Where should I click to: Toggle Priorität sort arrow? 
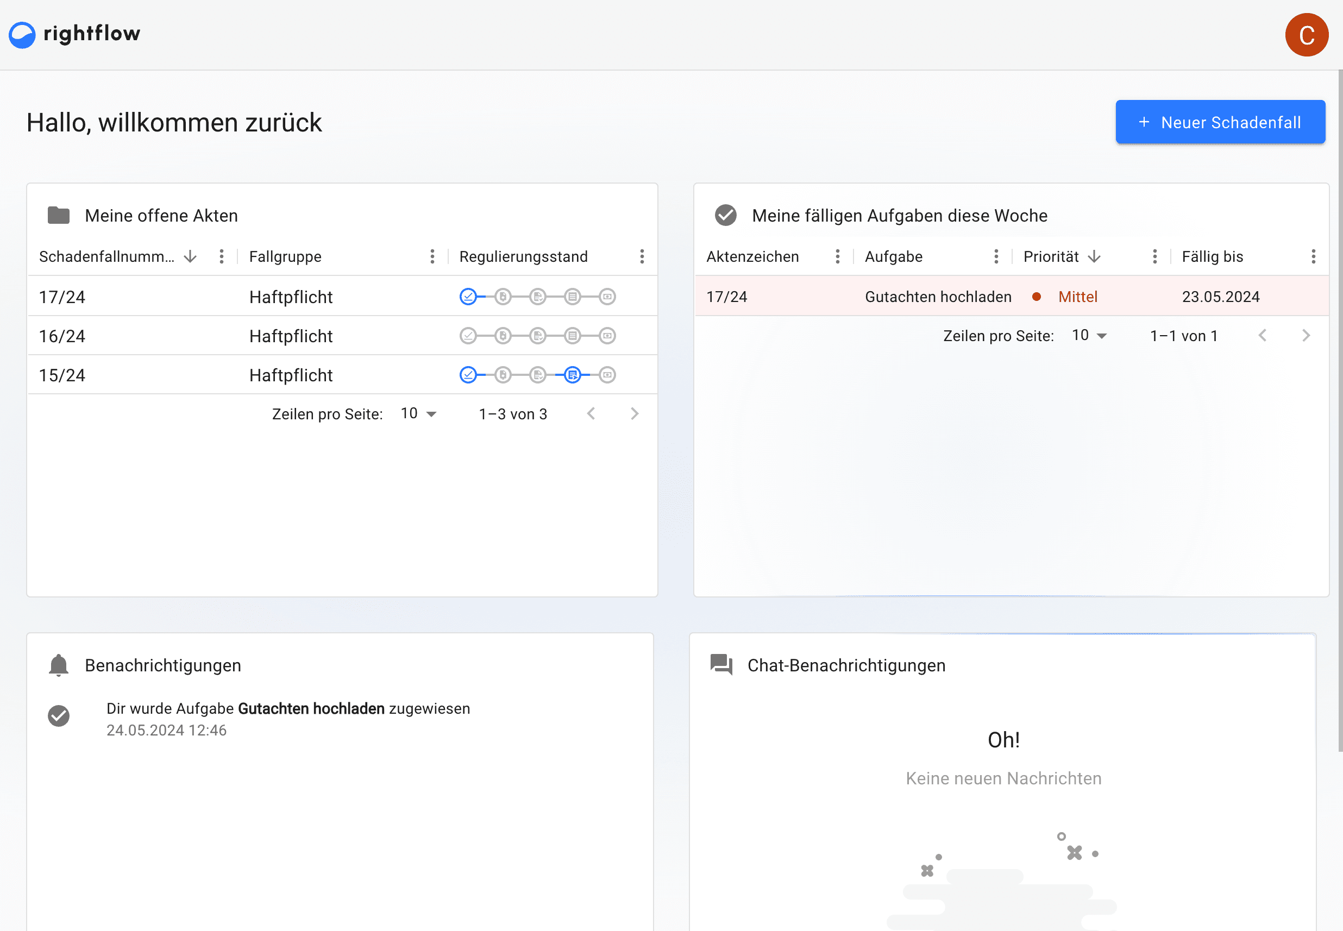tap(1095, 257)
